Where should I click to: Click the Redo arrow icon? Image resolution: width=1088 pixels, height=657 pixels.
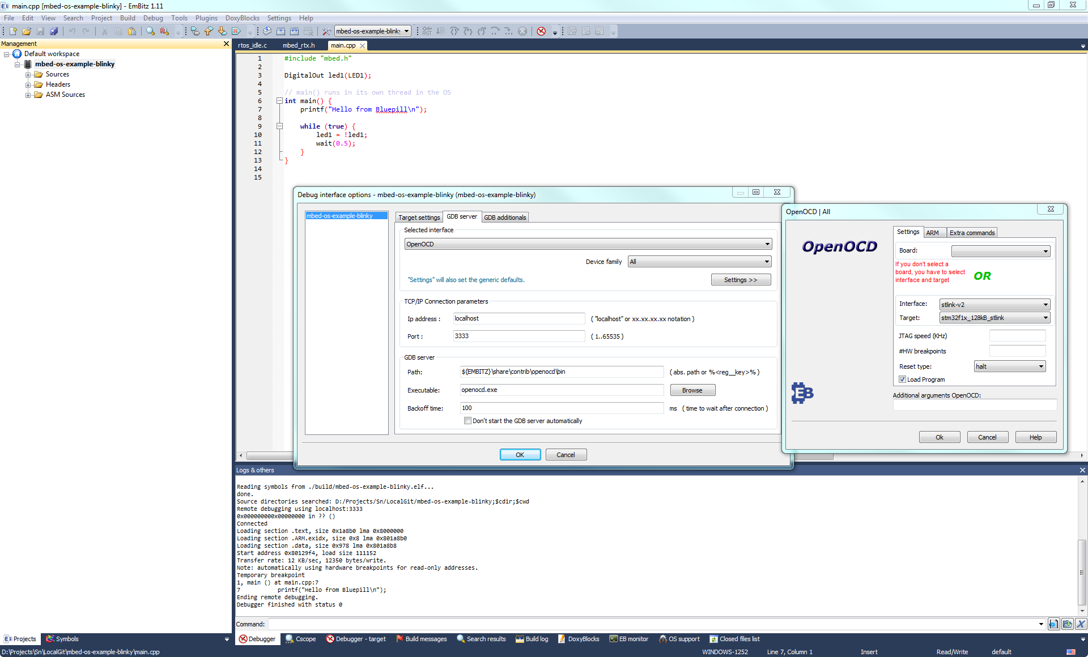[x=86, y=31]
